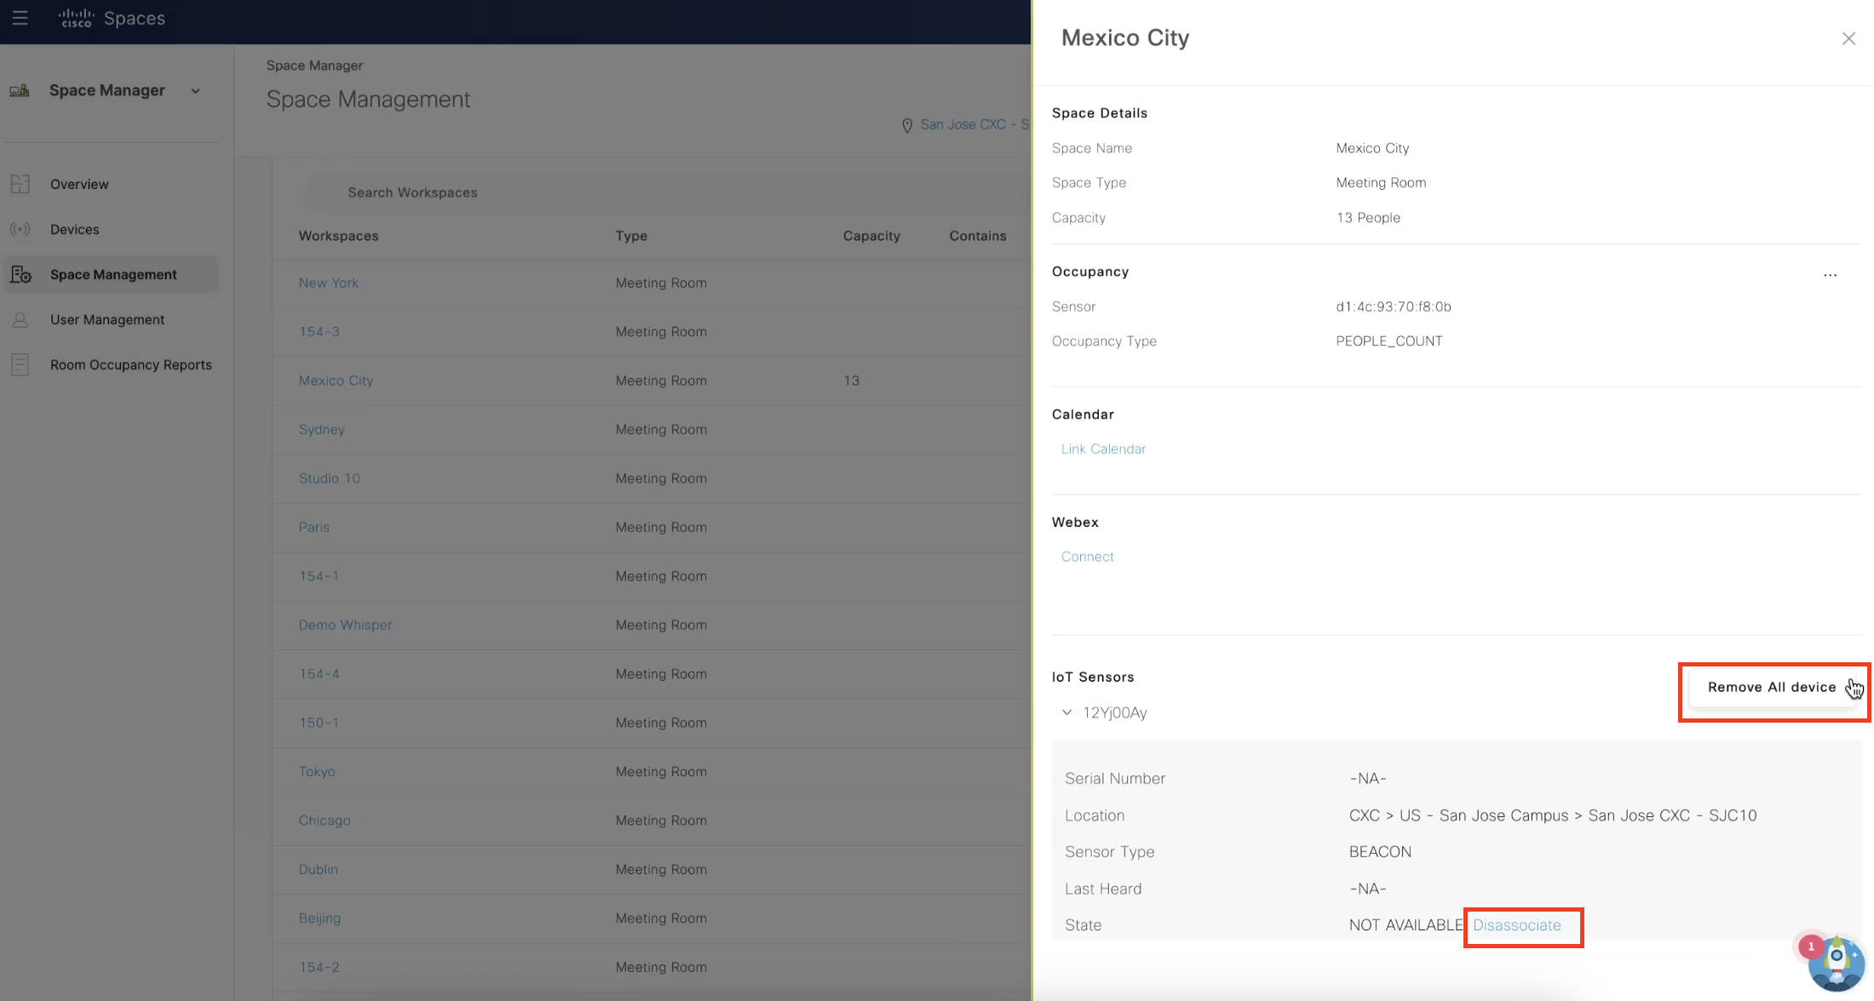
Task: Close the Mexico City details panel
Action: [1848, 38]
